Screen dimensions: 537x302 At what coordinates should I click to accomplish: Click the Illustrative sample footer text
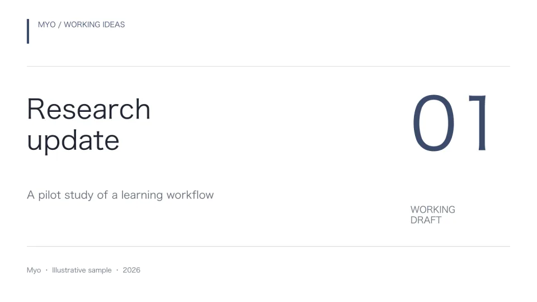click(x=82, y=270)
